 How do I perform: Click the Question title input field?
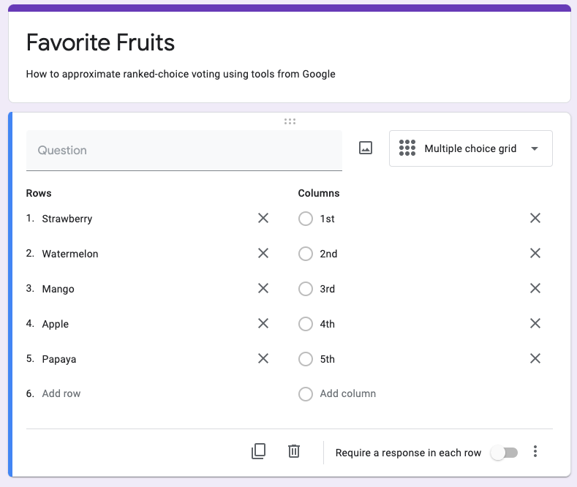tap(184, 151)
